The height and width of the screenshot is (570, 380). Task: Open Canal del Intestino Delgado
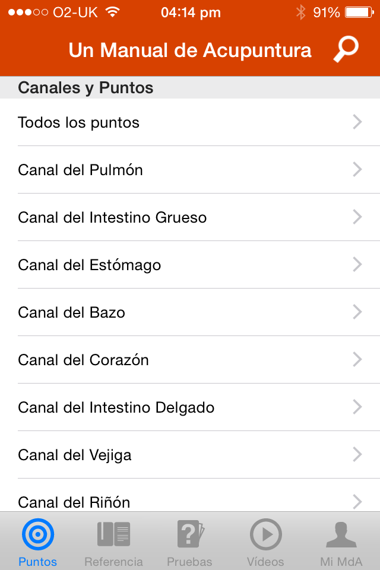pyautogui.click(x=190, y=407)
